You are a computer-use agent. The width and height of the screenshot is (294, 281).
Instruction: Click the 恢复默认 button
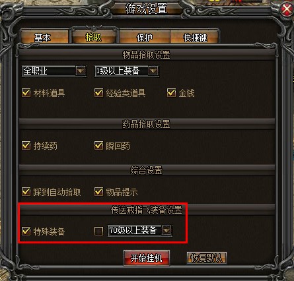207,258
